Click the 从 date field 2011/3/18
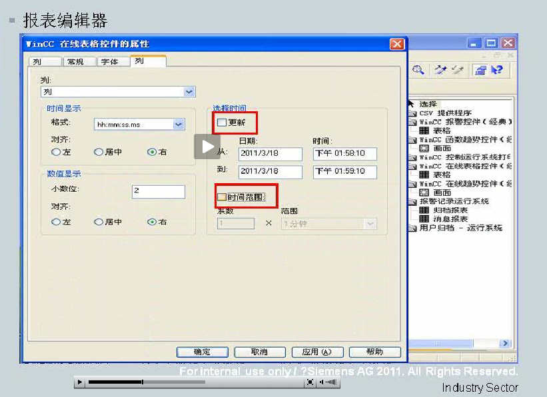 [271, 154]
